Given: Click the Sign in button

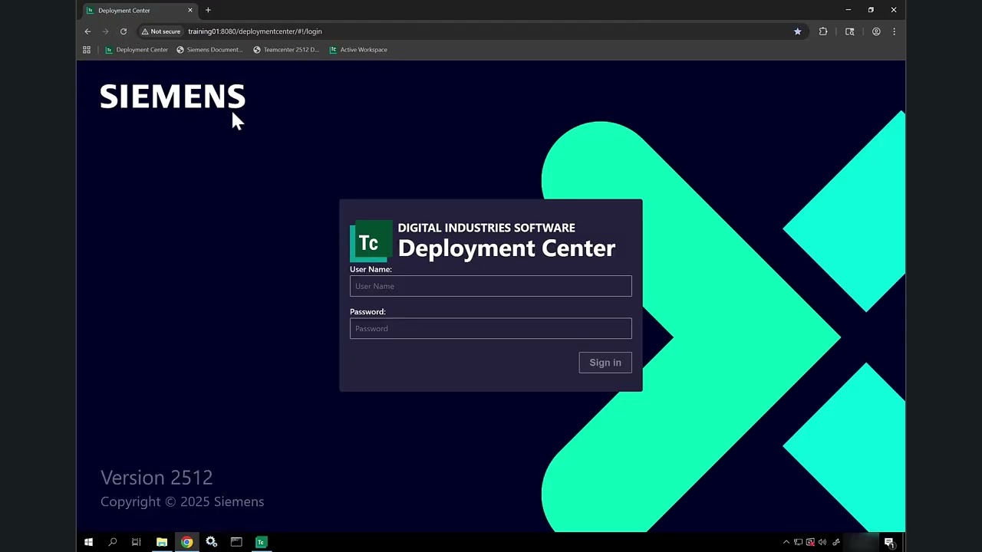Looking at the screenshot, I should (605, 363).
